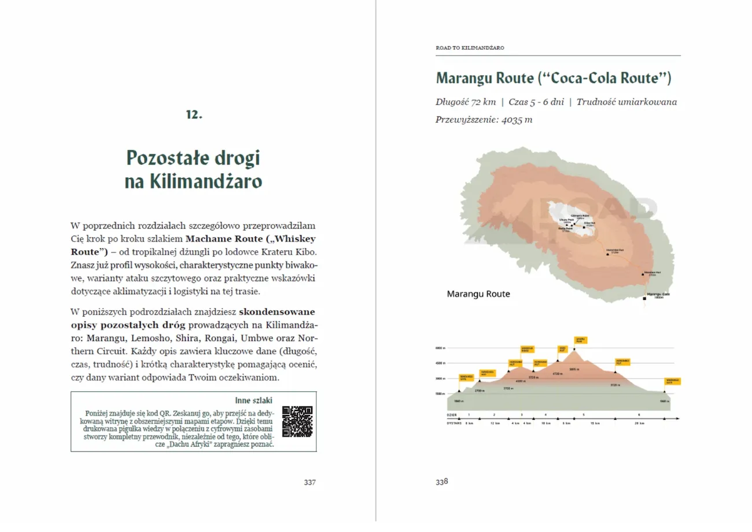752x532 pixels.
Task: Click the Horombo Hut marker on map
Action: (607, 254)
